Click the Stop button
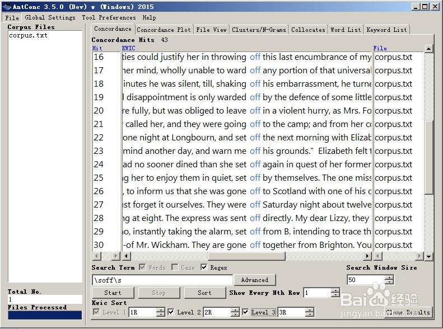The image size is (443, 329). 158,293
